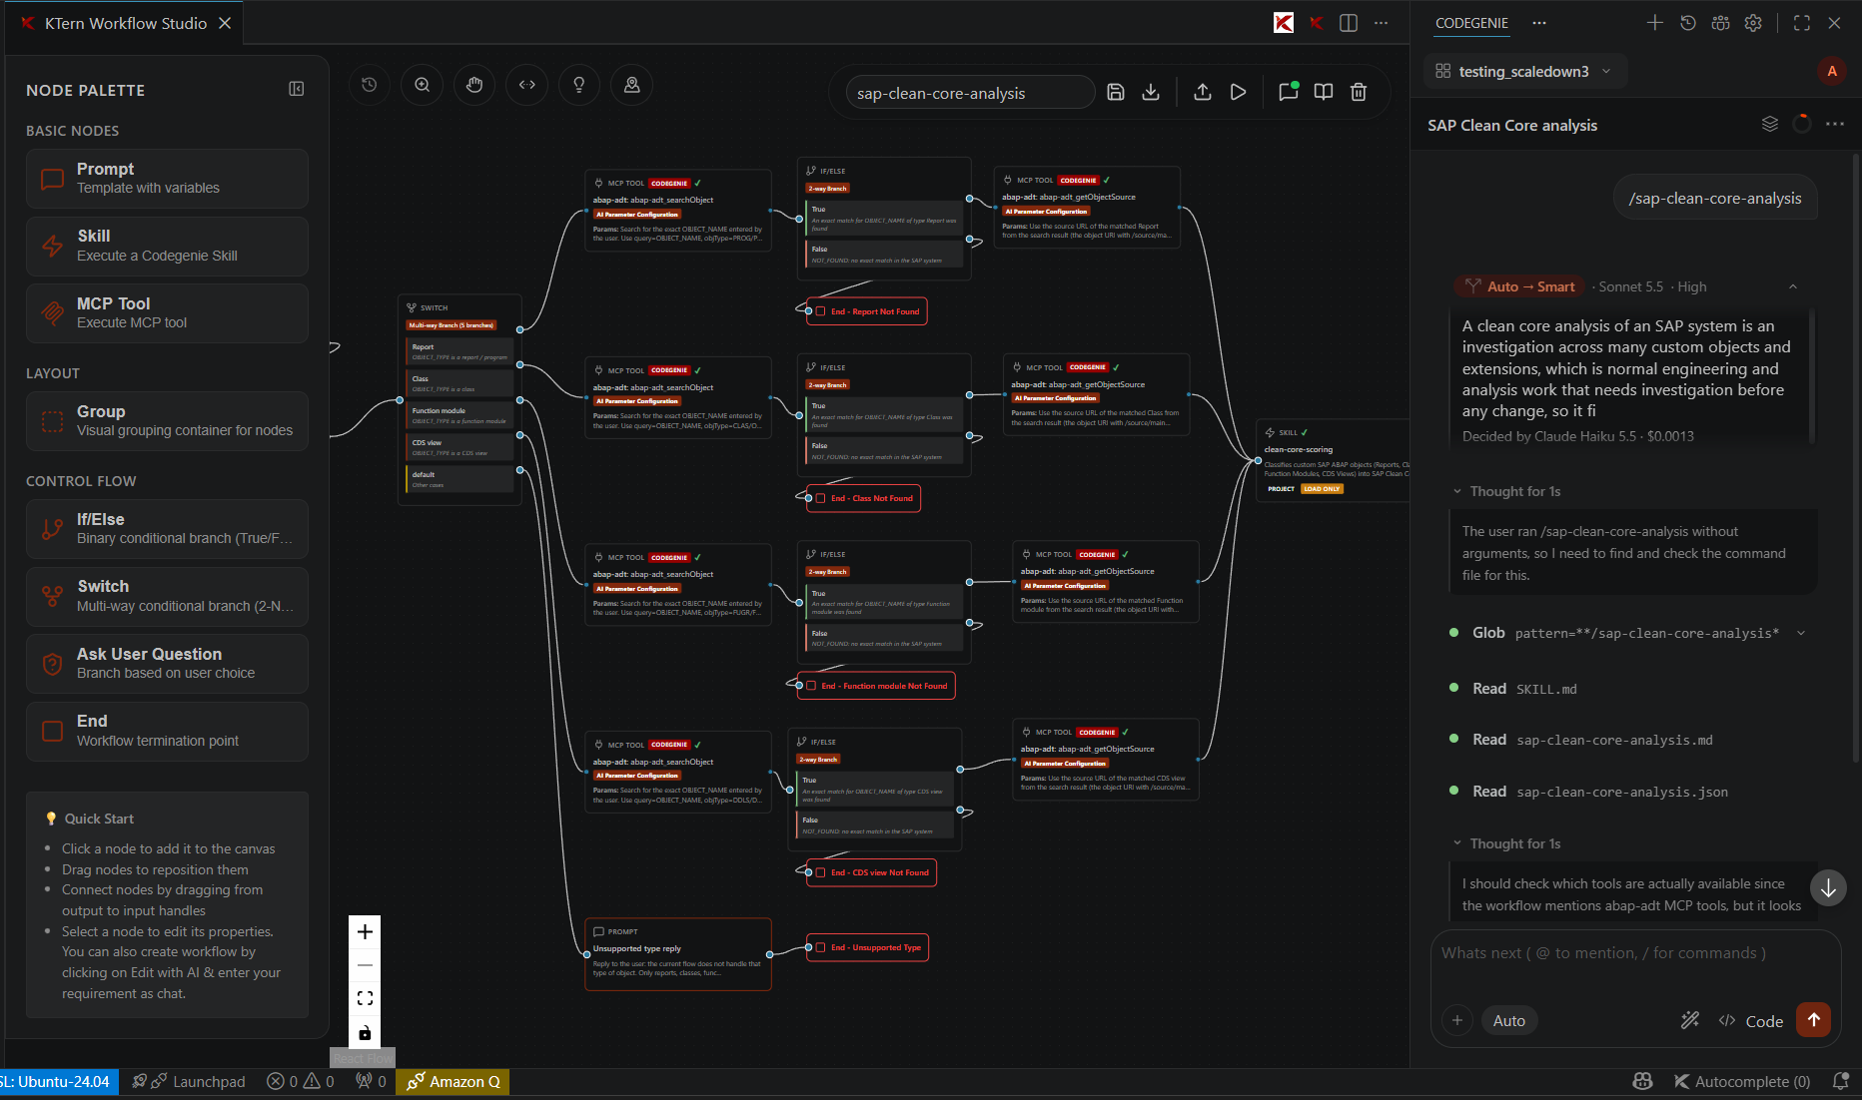Click the agent user icon in toolbar
Image resolution: width=1862 pixels, height=1100 pixels.
632,85
